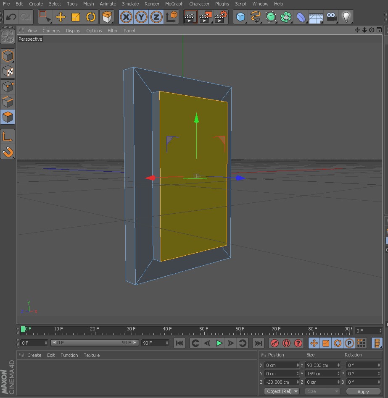Go to start of animation
The image size is (388, 398).
point(179,343)
